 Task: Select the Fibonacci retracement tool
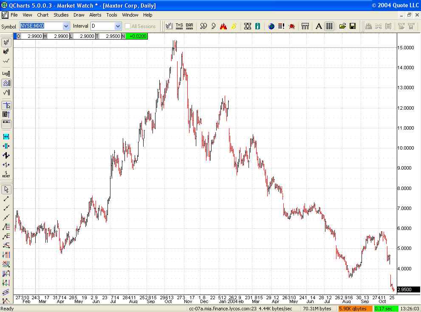[x=6, y=227]
